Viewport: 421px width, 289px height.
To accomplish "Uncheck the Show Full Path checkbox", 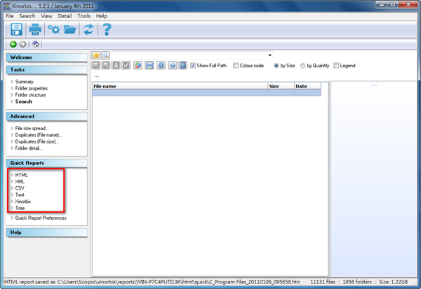I will 193,66.
